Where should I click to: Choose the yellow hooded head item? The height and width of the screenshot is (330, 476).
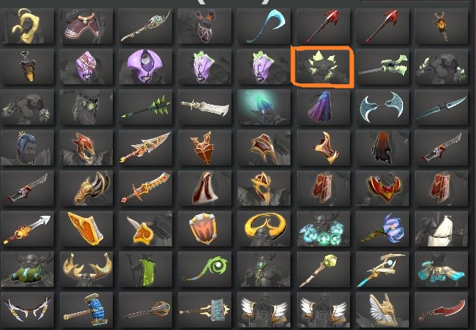click(x=27, y=26)
